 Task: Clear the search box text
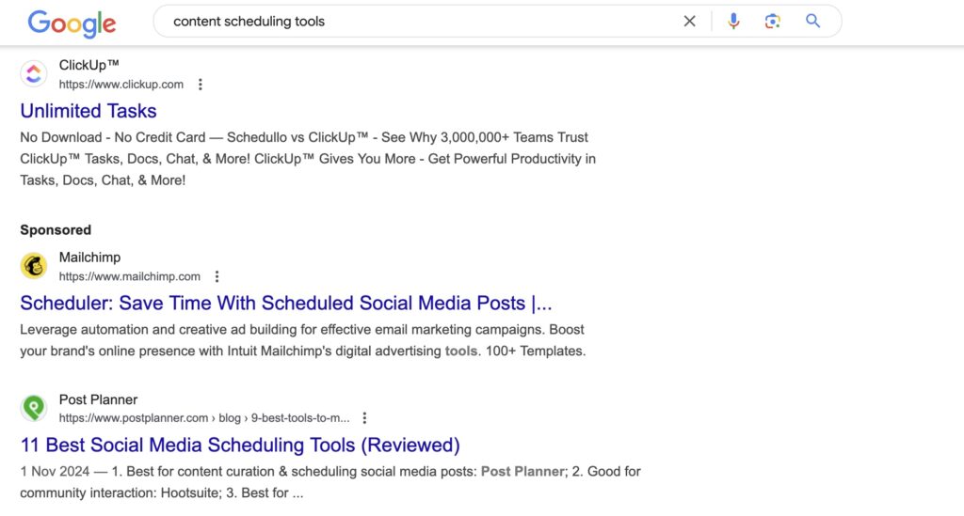[690, 21]
